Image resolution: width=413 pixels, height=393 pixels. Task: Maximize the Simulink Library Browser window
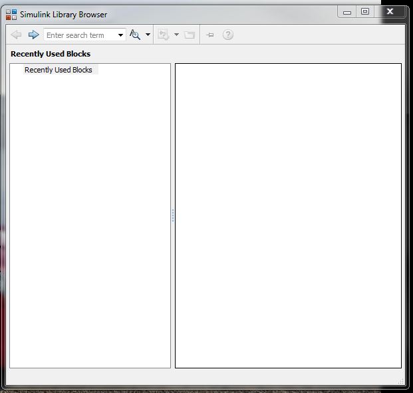(x=365, y=12)
